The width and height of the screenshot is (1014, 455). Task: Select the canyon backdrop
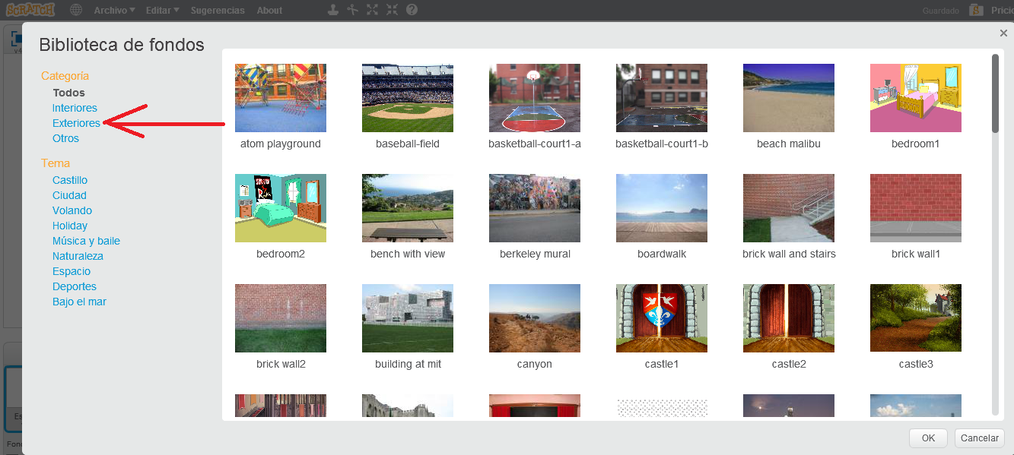coord(535,318)
